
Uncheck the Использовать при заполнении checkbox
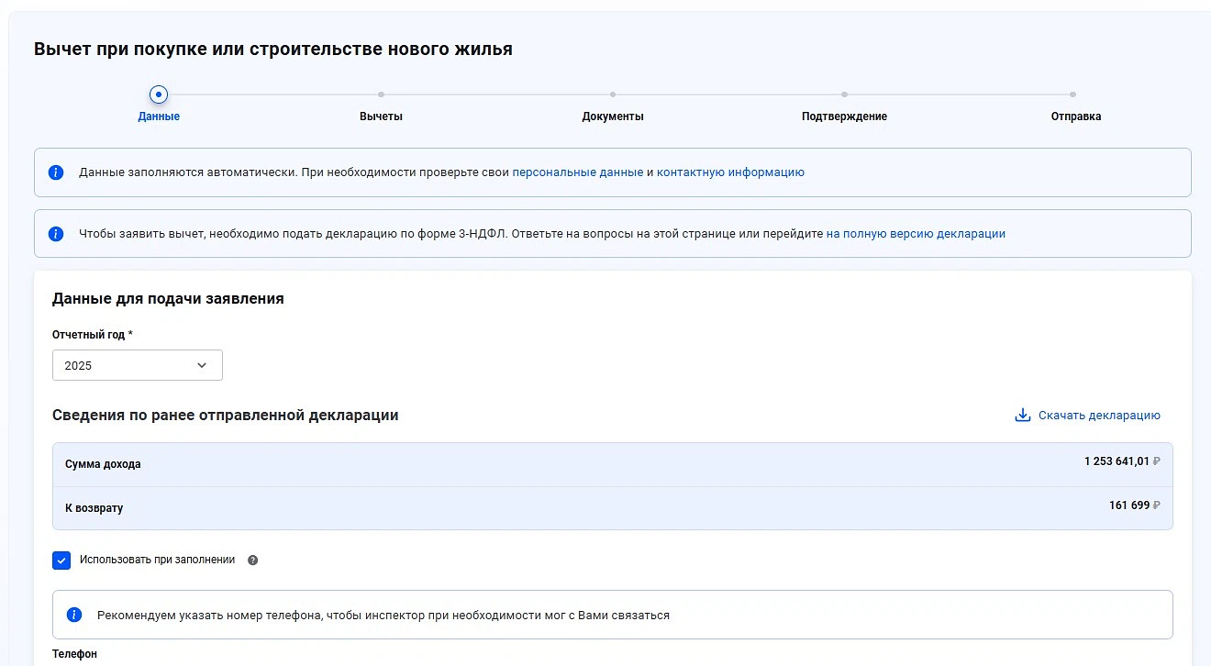[x=61, y=561]
